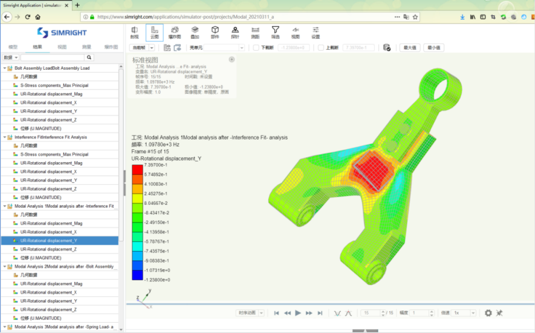Viewport: 535px width, 333px height.
Task: Step forward one animation frame
Action: tap(309, 313)
